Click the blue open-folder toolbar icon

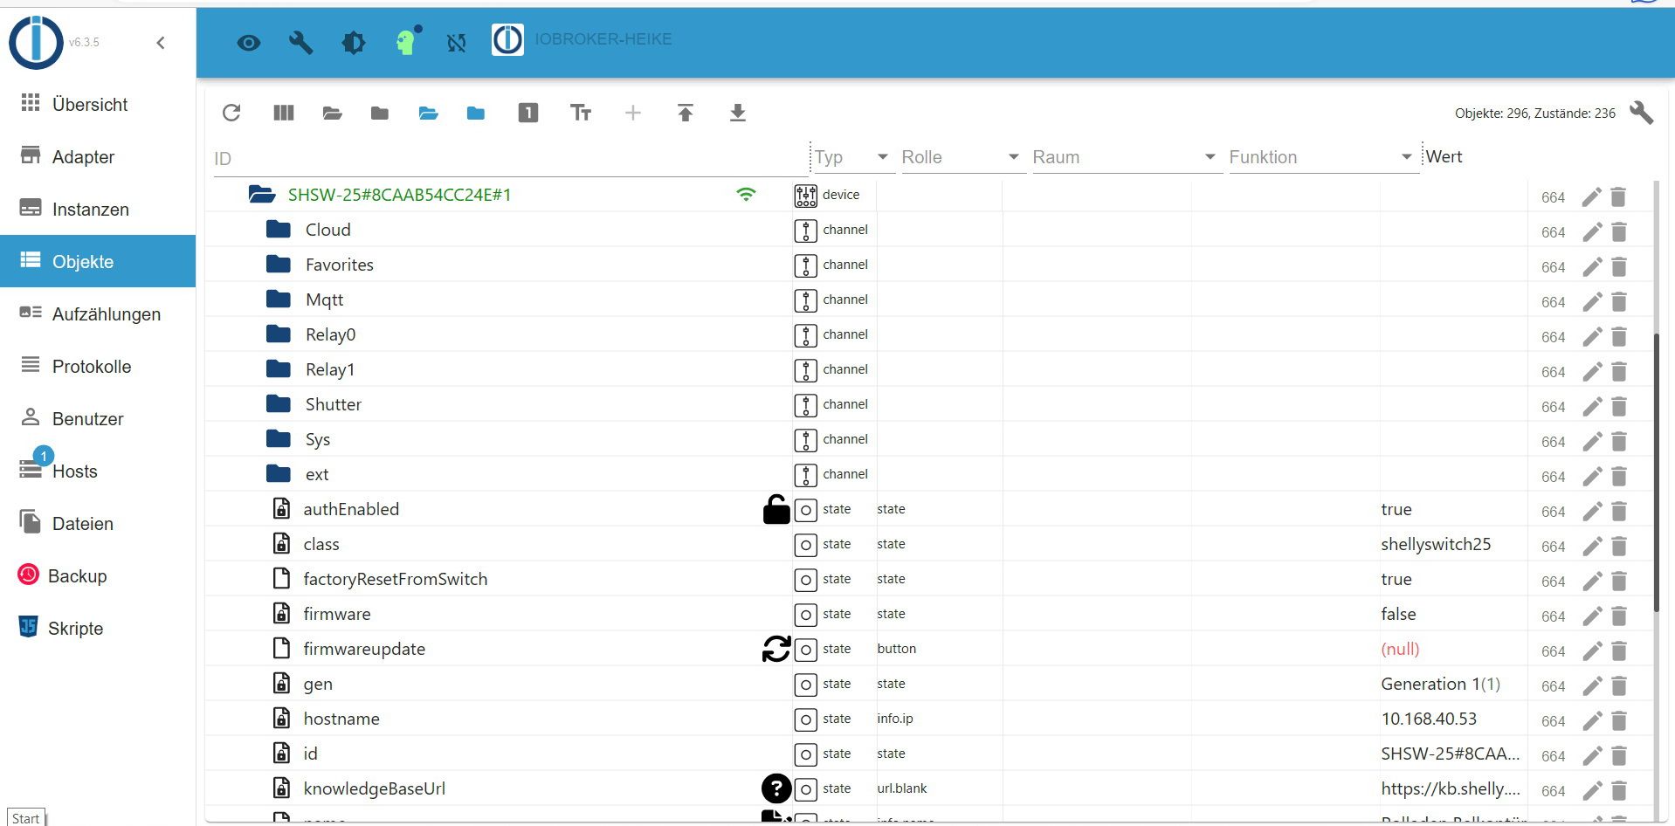coord(428,113)
